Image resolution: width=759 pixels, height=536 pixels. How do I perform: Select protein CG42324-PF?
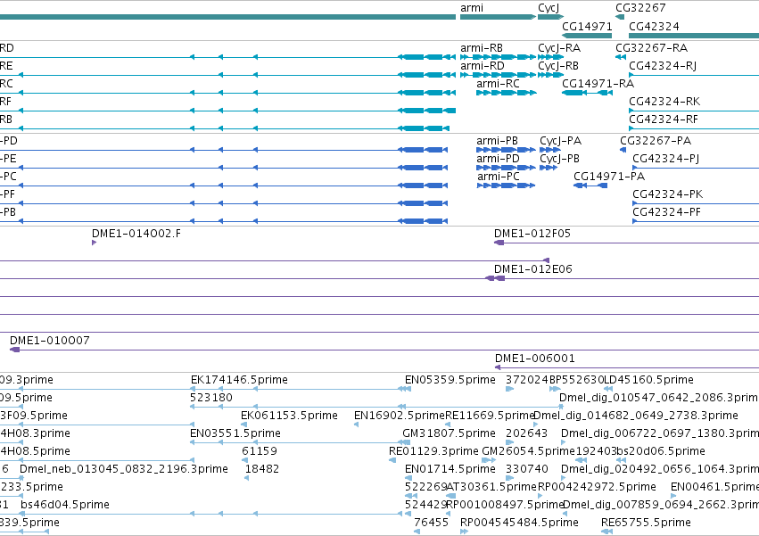[666, 212]
